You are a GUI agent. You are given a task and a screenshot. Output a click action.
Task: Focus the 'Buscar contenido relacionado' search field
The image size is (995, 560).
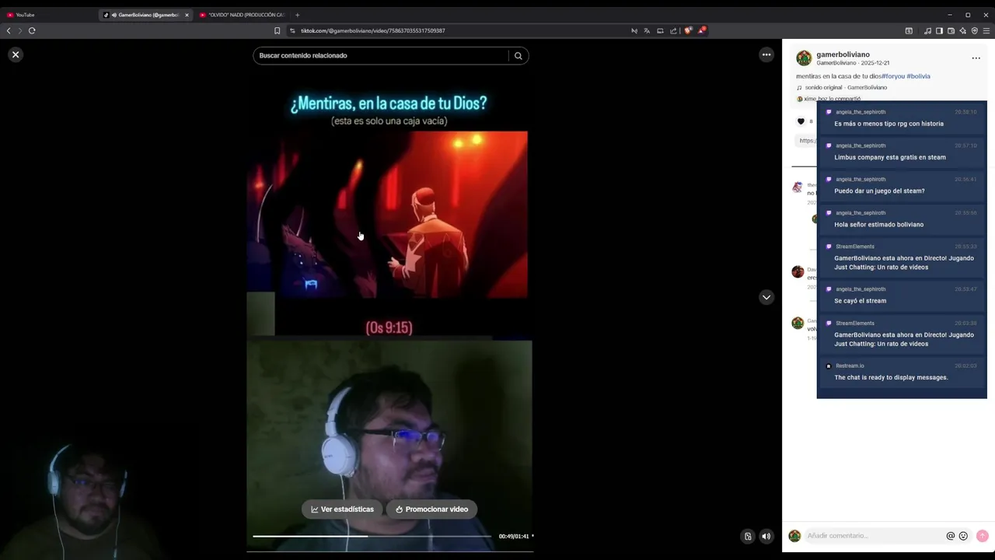tap(380, 55)
